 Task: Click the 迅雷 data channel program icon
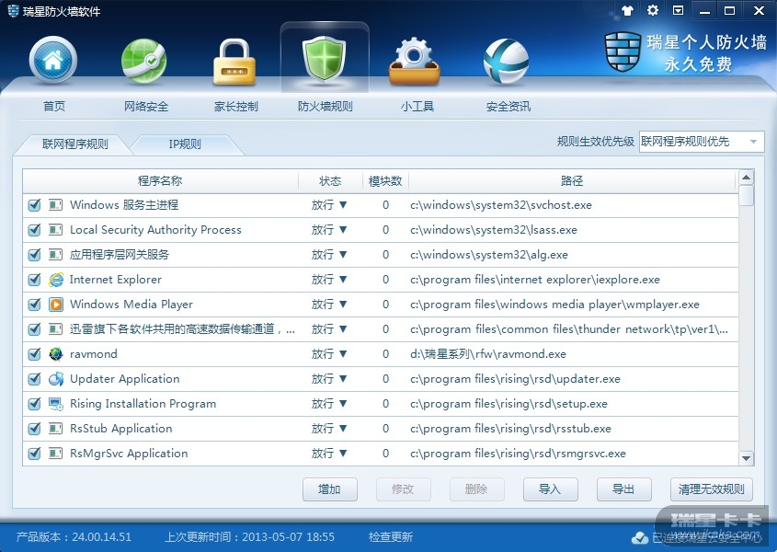point(55,328)
